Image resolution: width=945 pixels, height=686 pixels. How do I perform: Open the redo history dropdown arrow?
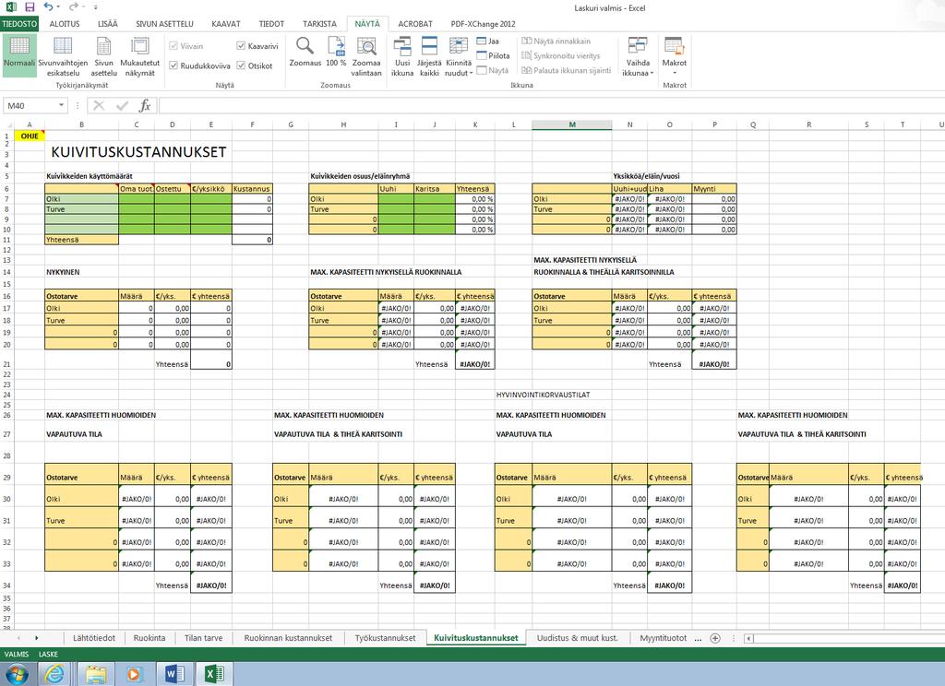(x=82, y=7)
